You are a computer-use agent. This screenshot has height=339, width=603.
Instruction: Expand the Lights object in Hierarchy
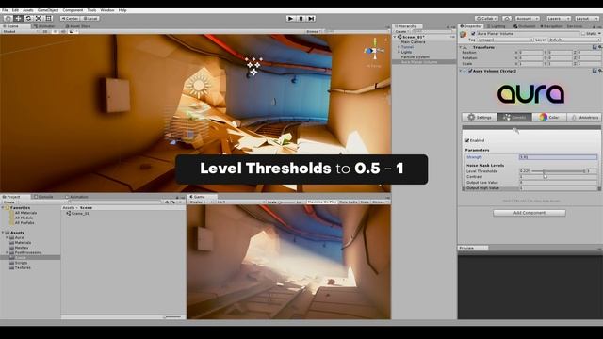(x=399, y=52)
